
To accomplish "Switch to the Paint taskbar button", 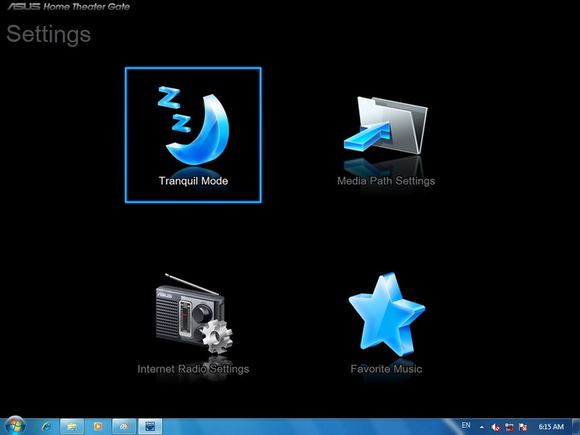I will pos(124,426).
